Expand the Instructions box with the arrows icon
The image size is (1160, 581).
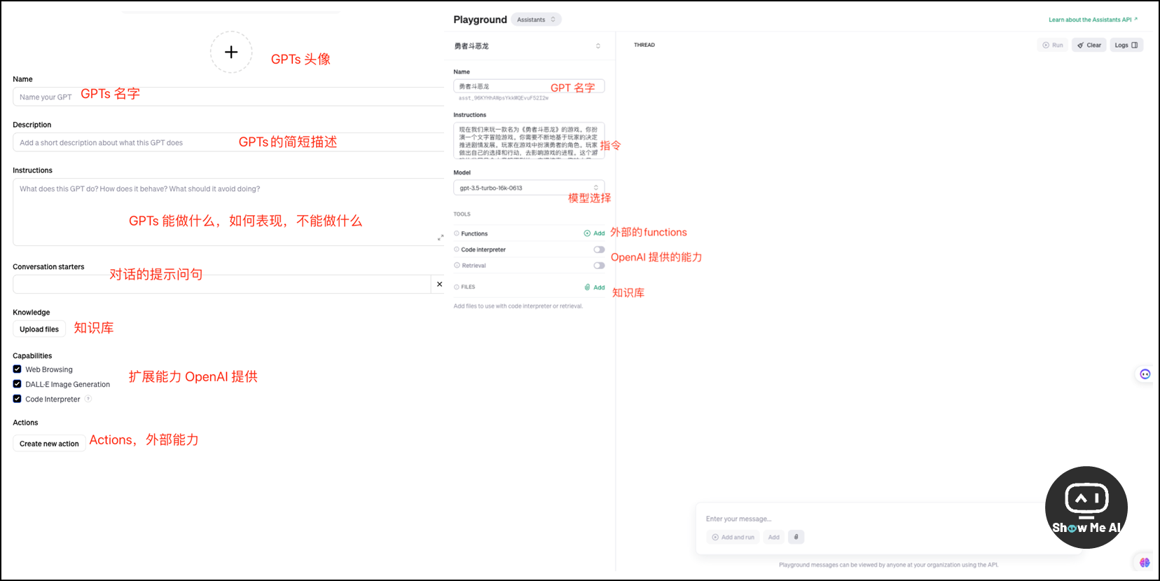pos(441,238)
